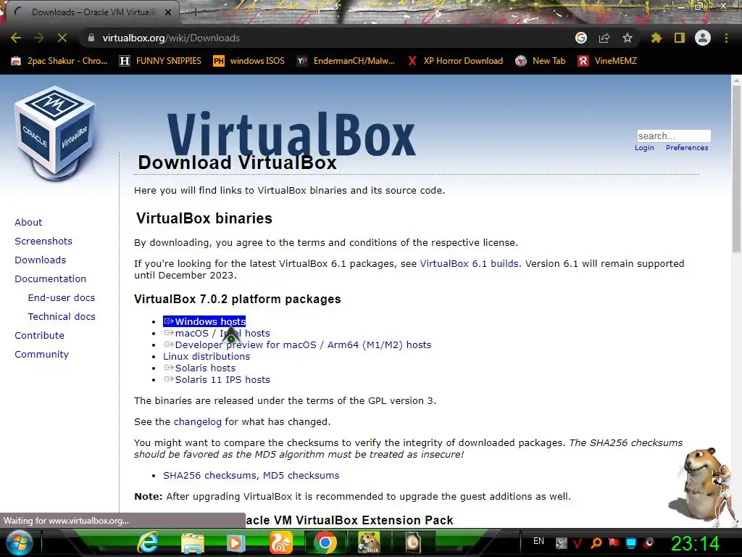Download the Solaris hosts package
The height and width of the screenshot is (557, 742).
coord(200,368)
